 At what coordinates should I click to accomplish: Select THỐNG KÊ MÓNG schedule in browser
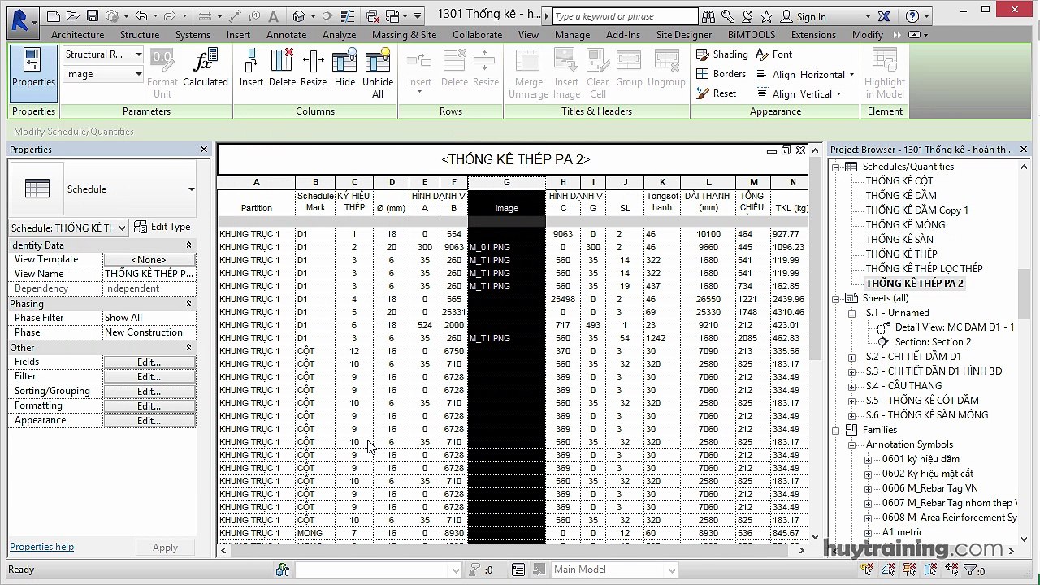(905, 225)
